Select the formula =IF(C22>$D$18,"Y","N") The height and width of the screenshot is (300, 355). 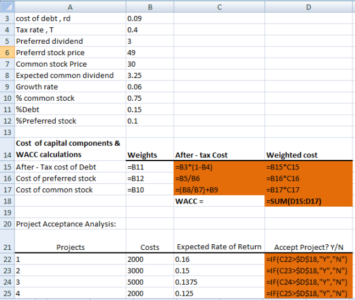point(309,259)
